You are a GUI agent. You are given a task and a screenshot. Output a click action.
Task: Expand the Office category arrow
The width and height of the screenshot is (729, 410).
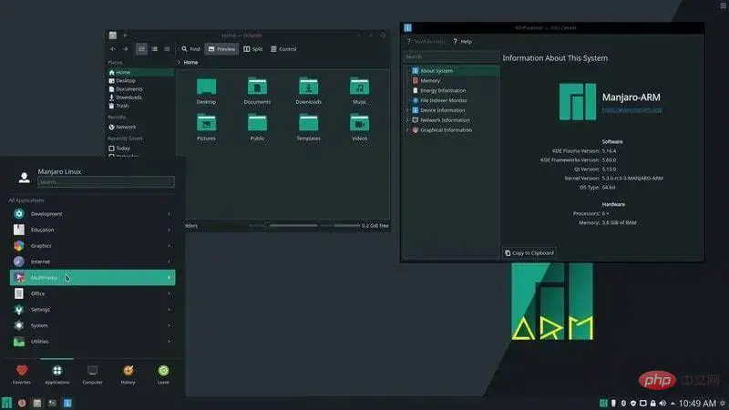tap(169, 293)
